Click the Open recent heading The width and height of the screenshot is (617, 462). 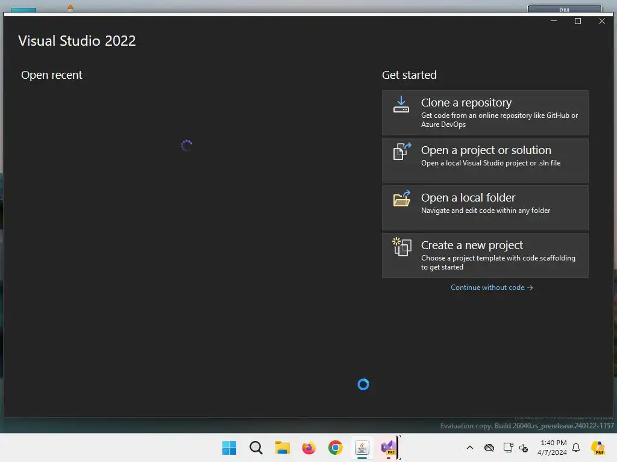(52, 75)
